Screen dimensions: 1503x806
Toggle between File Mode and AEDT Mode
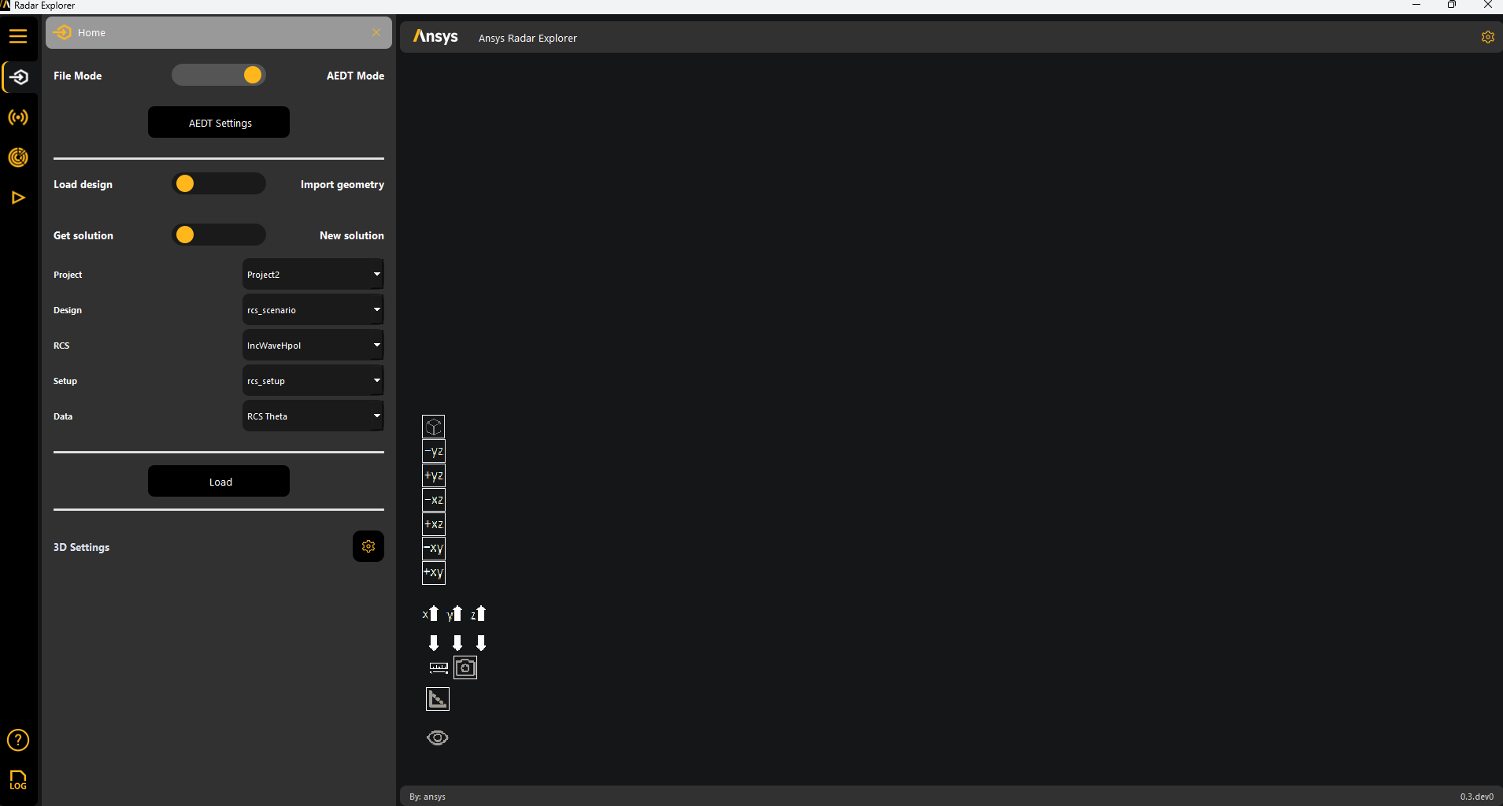coord(219,75)
